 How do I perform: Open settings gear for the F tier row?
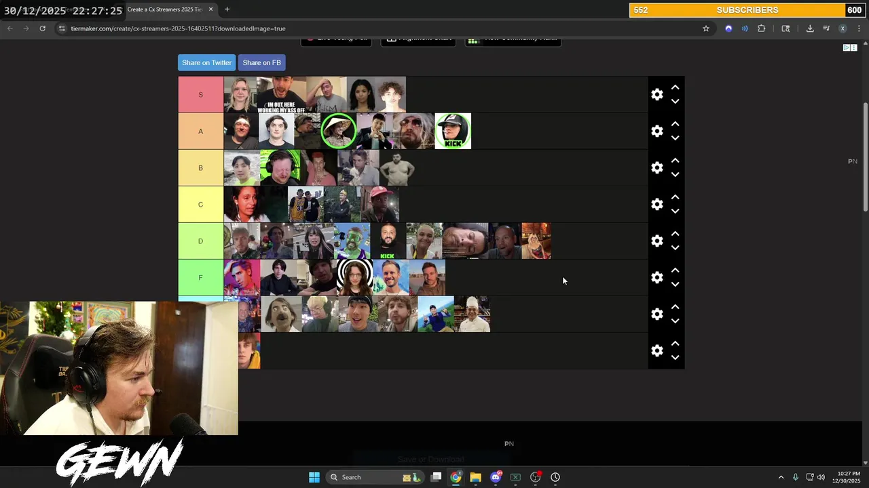[657, 278]
